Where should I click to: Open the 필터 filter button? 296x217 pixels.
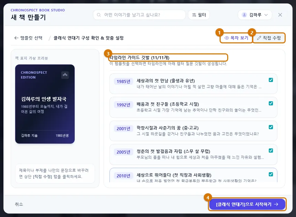[199, 15]
